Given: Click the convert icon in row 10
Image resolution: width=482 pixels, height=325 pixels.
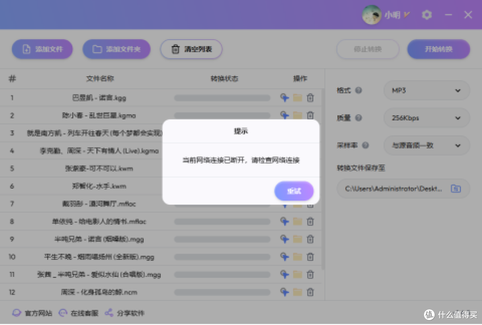Looking at the screenshot, I should click(285, 257).
